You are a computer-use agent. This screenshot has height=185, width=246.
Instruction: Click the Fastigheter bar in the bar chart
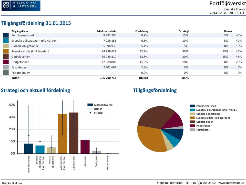tap(96, 152)
